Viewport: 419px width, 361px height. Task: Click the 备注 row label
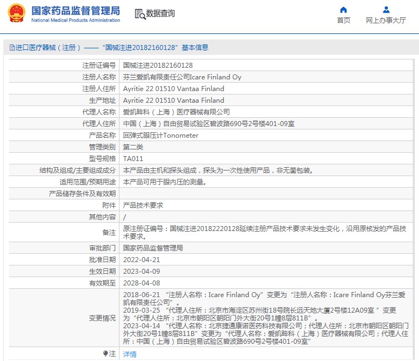tap(109, 233)
